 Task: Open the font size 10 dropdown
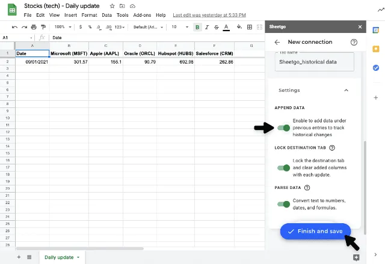[x=180, y=27]
